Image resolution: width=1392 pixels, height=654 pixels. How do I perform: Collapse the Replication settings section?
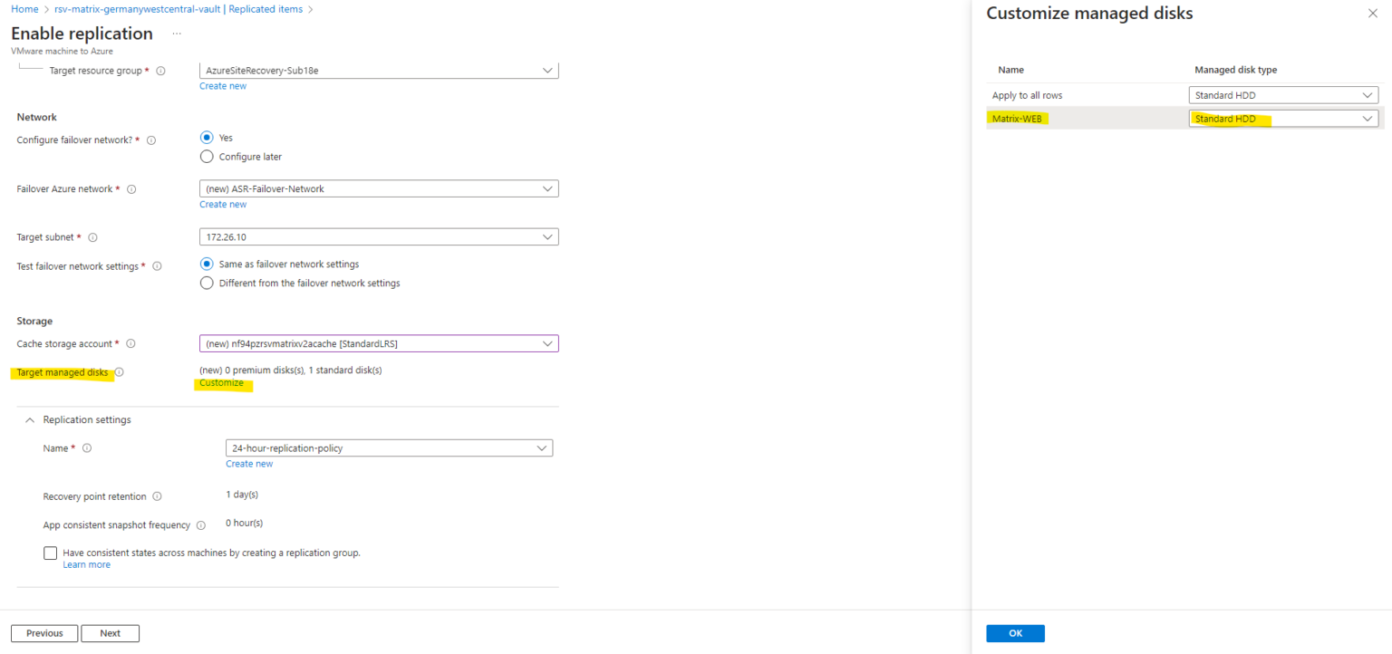click(30, 419)
